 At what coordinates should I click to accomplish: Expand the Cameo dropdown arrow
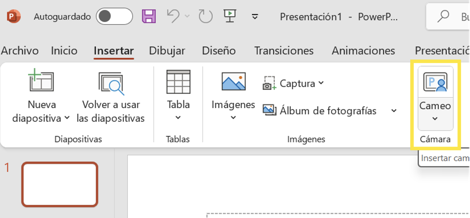pos(435,119)
